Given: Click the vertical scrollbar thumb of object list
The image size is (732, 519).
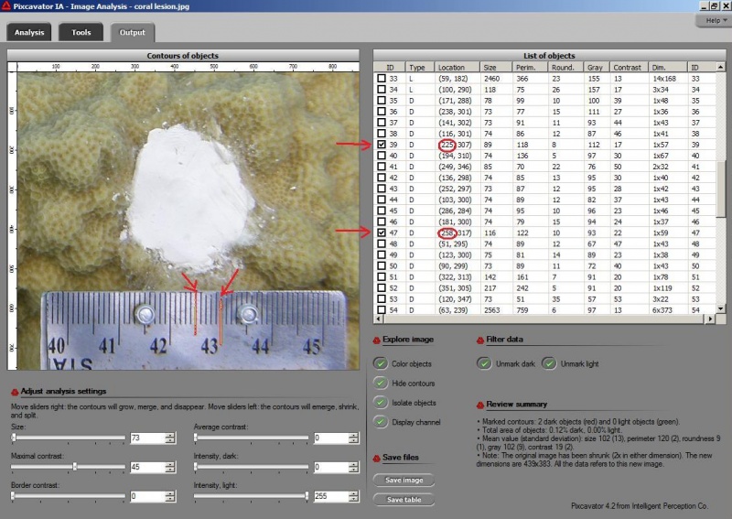Looking at the screenshot, I should click(721, 189).
